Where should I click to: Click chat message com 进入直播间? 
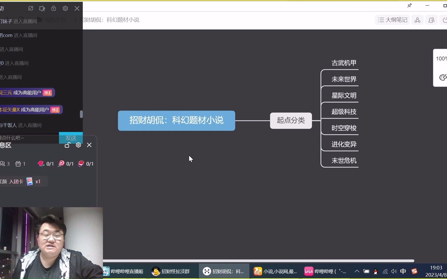click(19, 35)
